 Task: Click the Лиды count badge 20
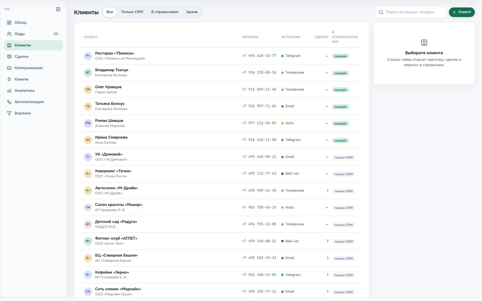click(56, 34)
